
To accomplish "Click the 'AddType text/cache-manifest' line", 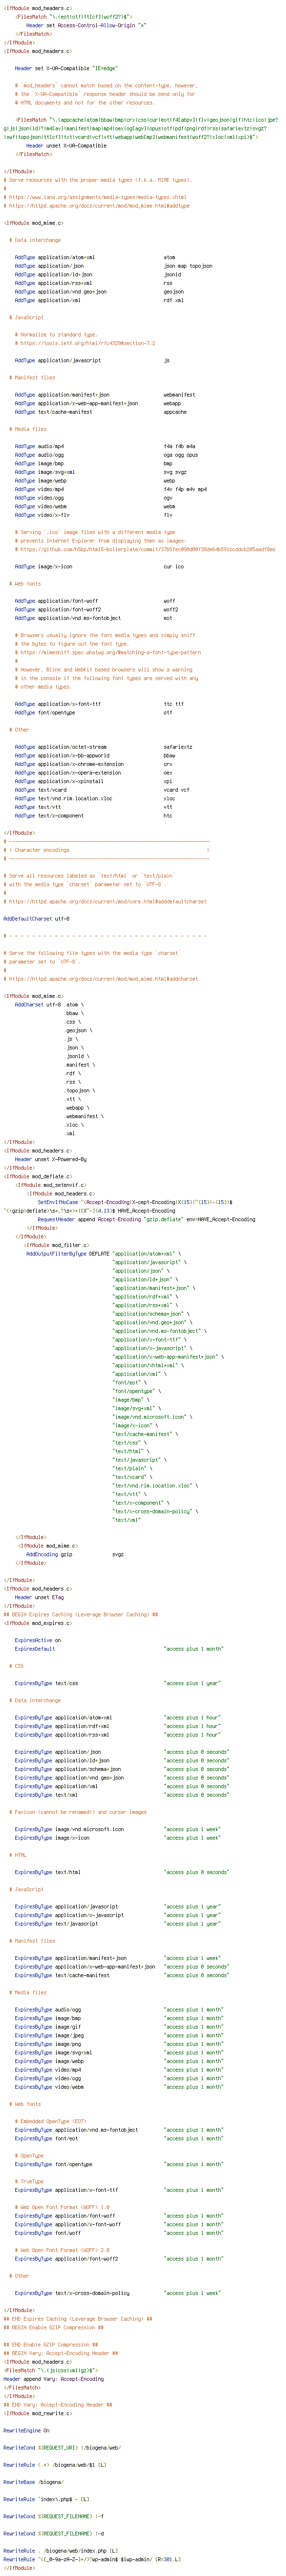I will 101,412.
